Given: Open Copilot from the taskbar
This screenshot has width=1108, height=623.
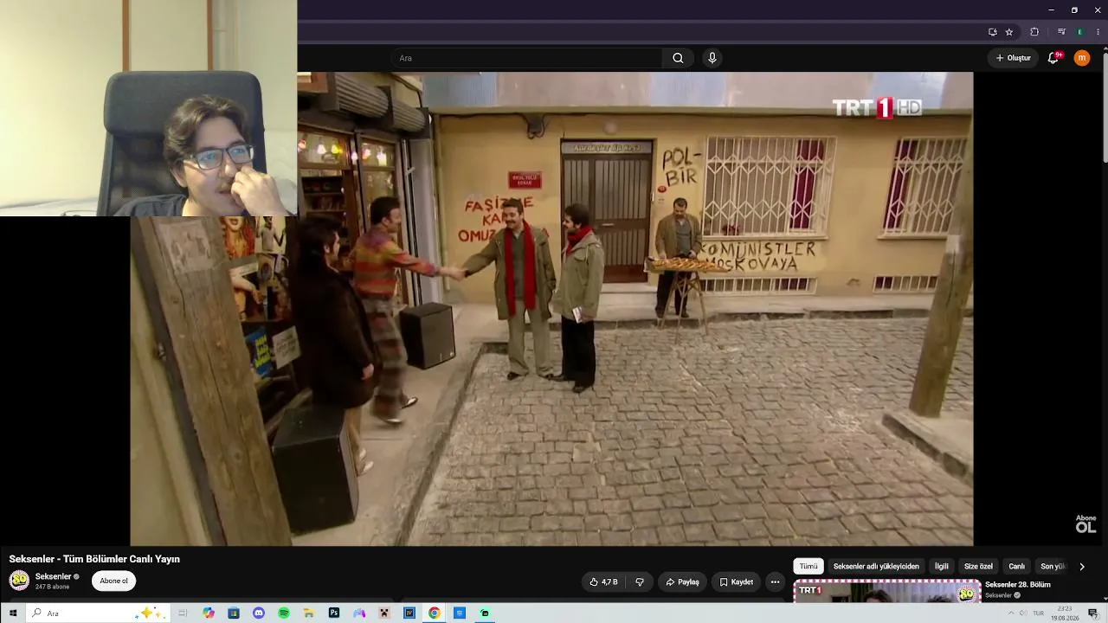Looking at the screenshot, I should 209,613.
